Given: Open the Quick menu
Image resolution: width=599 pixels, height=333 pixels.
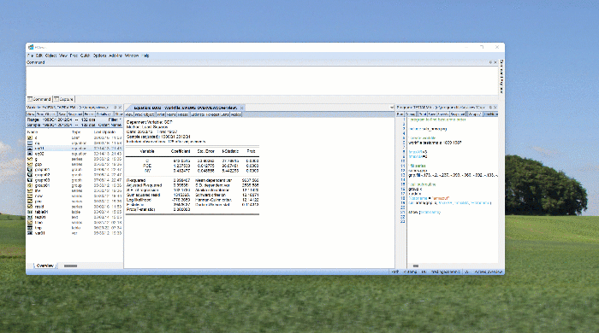Looking at the screenshot, I should [x=85, y=55].
